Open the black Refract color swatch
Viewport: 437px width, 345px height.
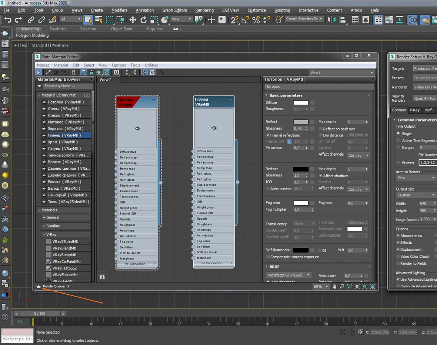click(301, 169)
